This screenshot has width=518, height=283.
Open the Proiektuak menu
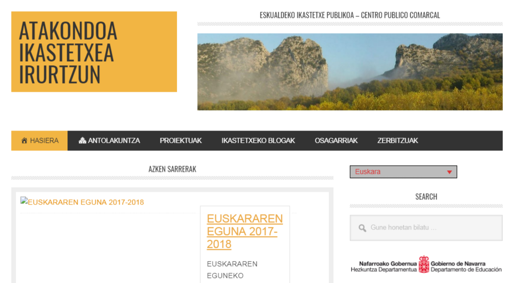[x=181, y=141]
